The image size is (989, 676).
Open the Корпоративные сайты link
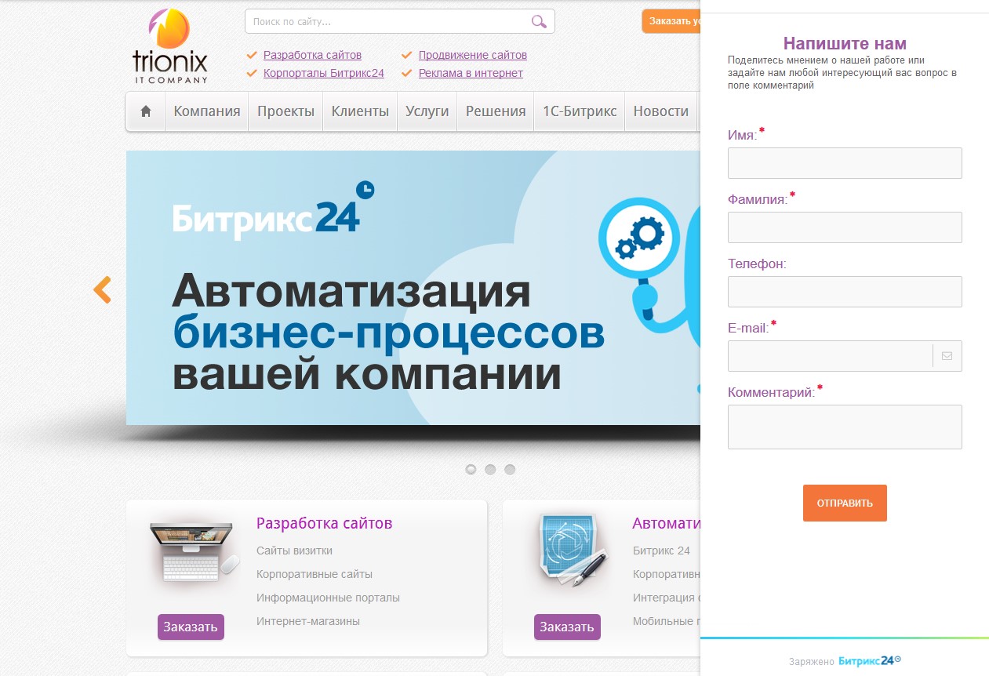[315, 574]
